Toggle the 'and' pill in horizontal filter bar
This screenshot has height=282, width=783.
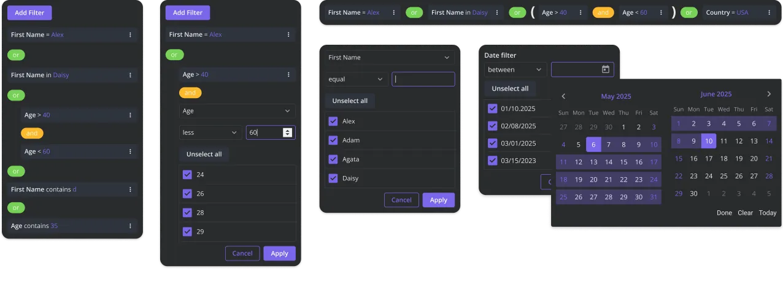point(603,12)
